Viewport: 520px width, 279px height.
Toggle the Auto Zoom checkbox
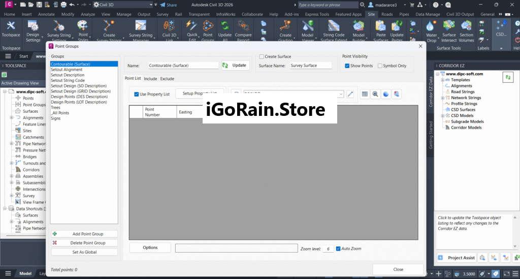pos(338,249)
